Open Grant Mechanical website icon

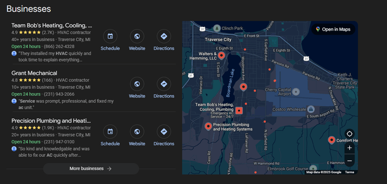pos(137,84)
